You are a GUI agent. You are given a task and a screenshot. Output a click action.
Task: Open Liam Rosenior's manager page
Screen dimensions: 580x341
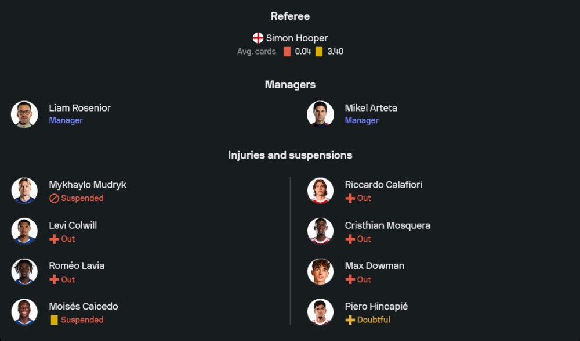[79, 108]
